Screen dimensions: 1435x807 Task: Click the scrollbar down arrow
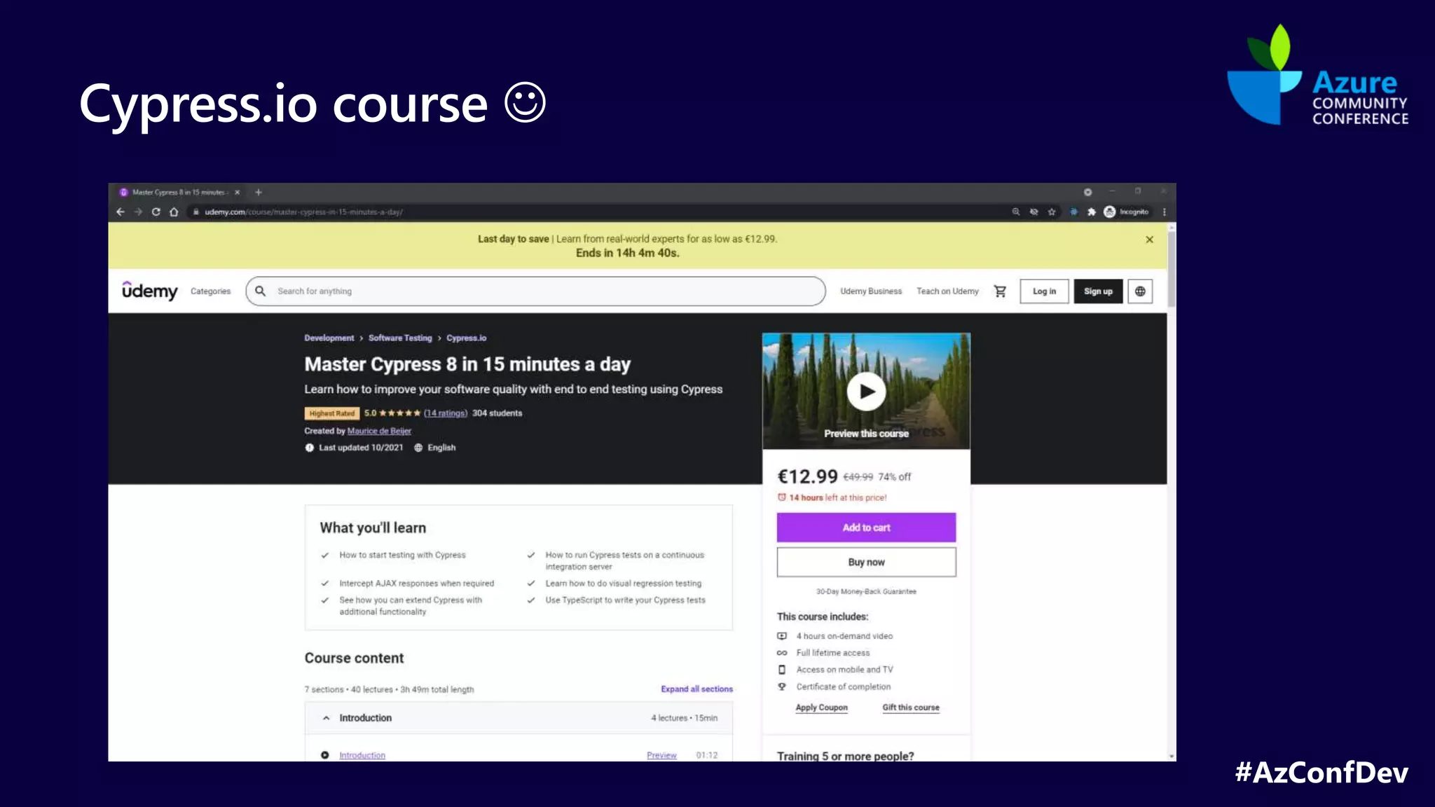[1172, 757]
